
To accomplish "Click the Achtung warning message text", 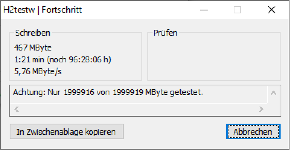I will [108, 92].
